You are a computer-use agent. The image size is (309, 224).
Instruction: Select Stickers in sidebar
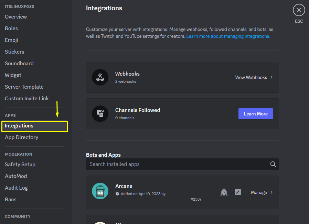coord(14,52)
